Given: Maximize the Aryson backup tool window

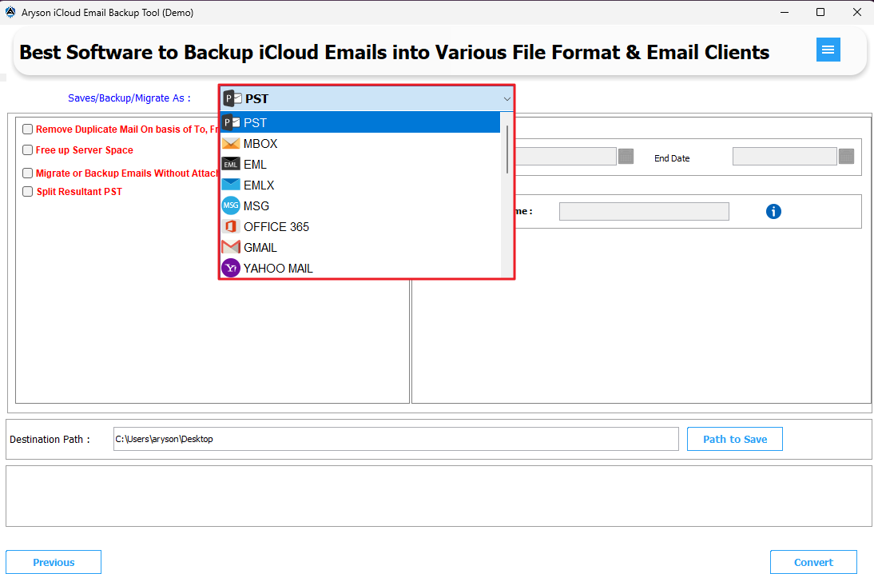Looking at the screenshot, I should (x=820, y=12).
